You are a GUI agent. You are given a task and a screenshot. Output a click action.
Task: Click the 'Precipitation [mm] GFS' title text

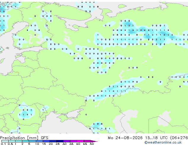[x=24, y=138]
